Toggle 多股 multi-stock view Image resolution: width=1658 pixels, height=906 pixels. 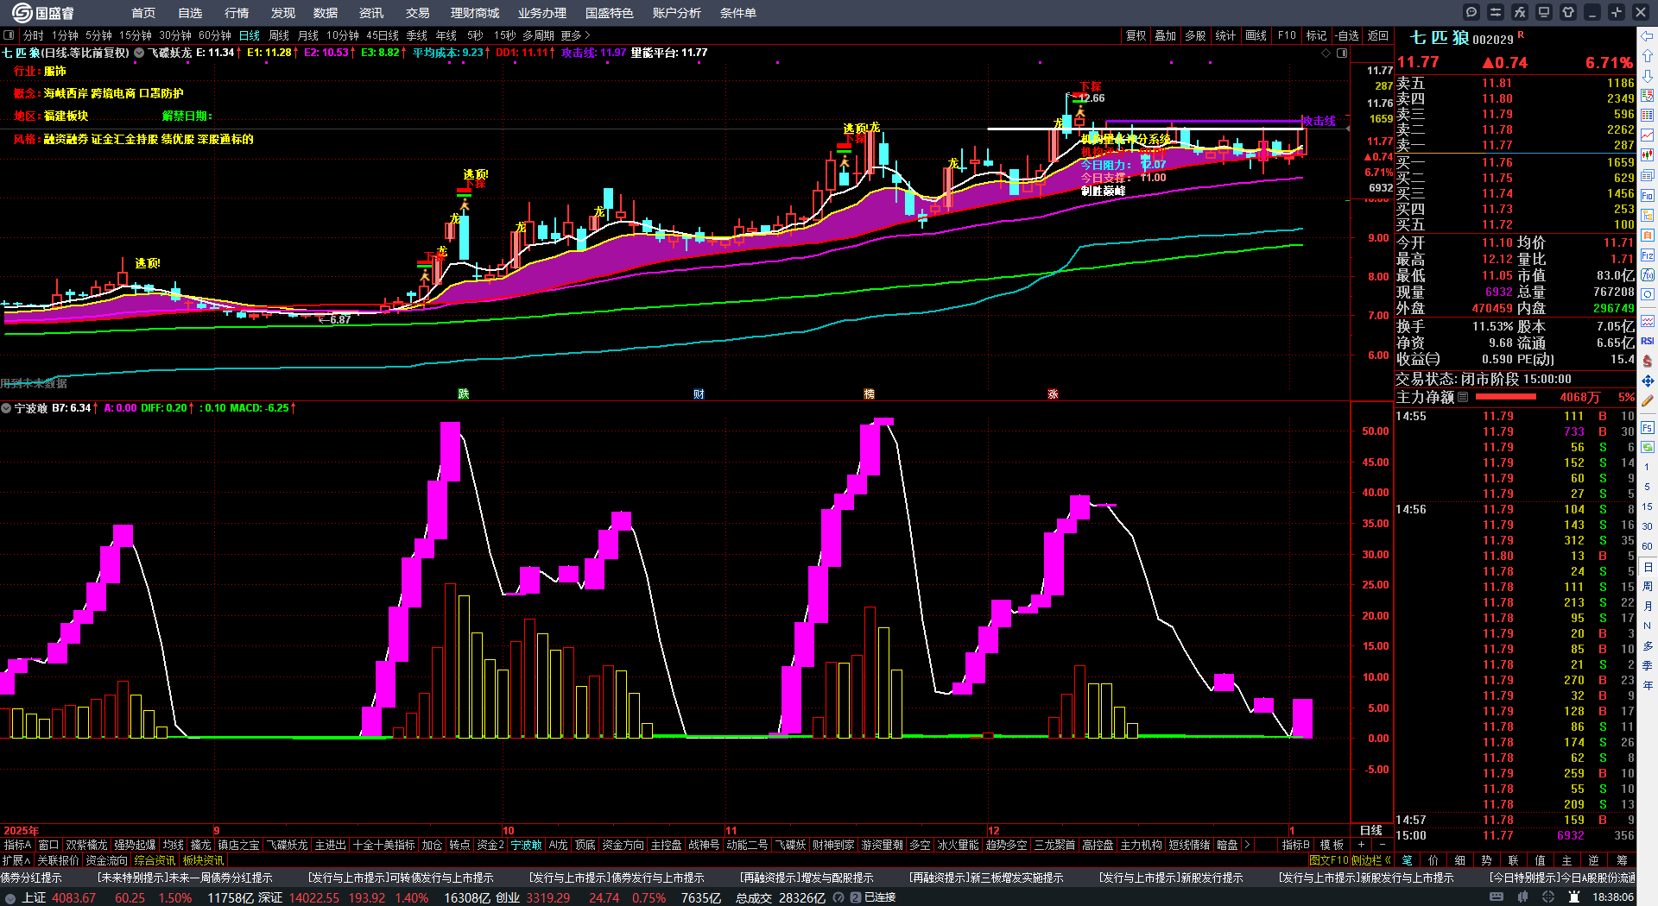(1195, 35)
